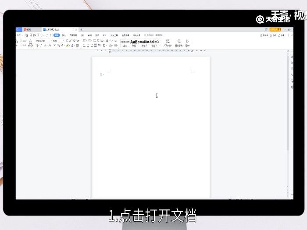Apply the Heading 2 style
Screen dimensions: 307x230
click(x=144, y=43)
